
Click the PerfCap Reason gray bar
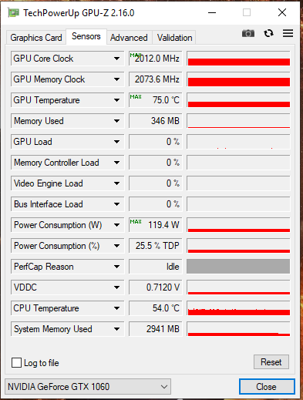pos(238,267)
